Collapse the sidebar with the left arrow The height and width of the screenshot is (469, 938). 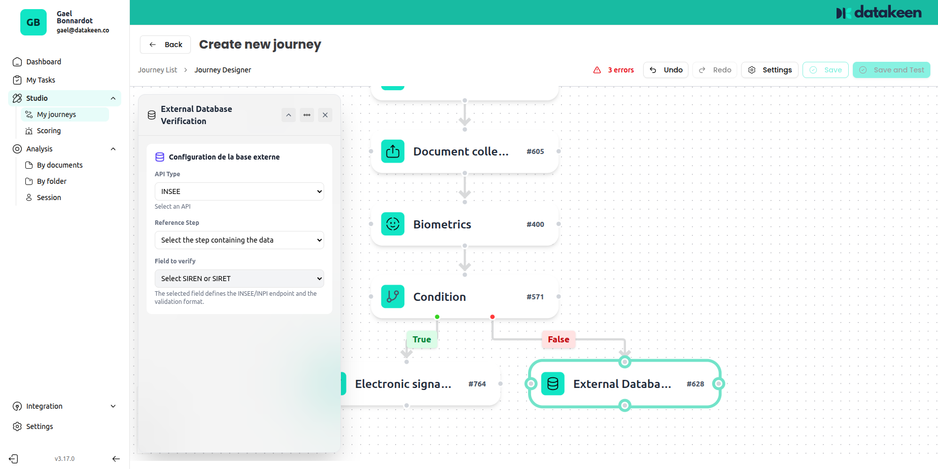pyautogui.click(x=116, y=459)
